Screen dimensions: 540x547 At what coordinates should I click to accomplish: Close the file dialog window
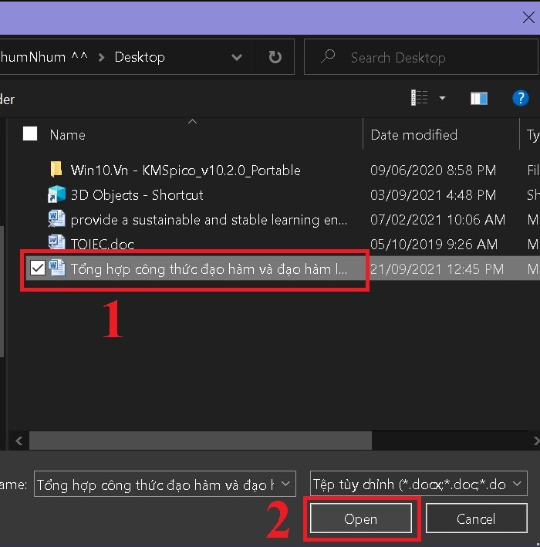[x=528, y=17]
